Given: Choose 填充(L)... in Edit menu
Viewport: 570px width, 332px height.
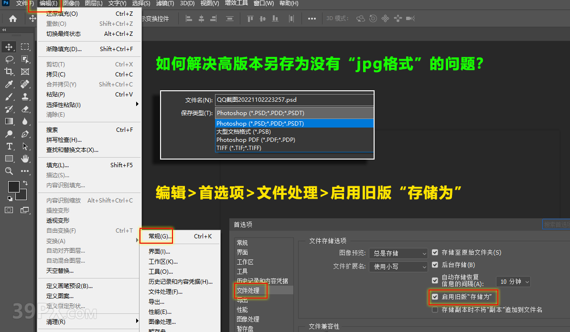Looking at the screenshot, I should click(x=57, y=165).
